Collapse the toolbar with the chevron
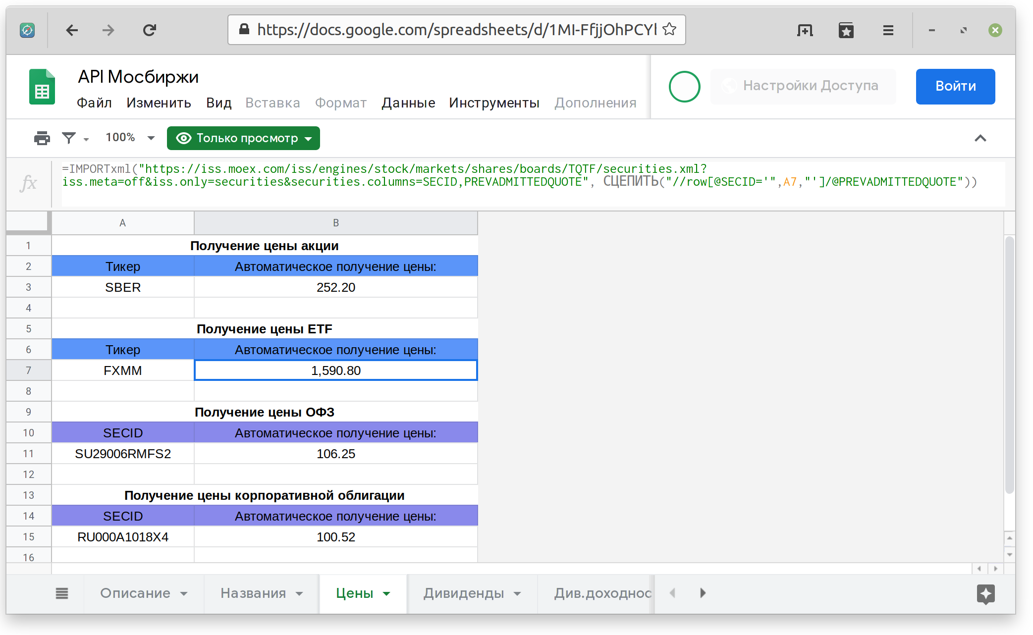Image resolution: width=1033 pixels, height=635 pixels. pos(980,138)
